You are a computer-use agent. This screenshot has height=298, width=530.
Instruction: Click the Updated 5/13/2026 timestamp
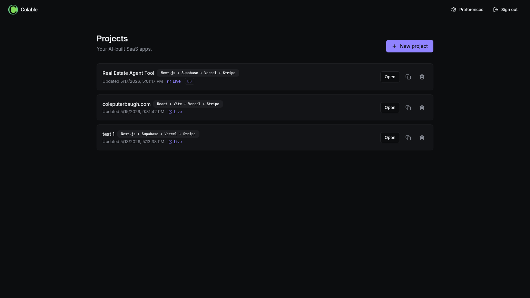(133, 142)
